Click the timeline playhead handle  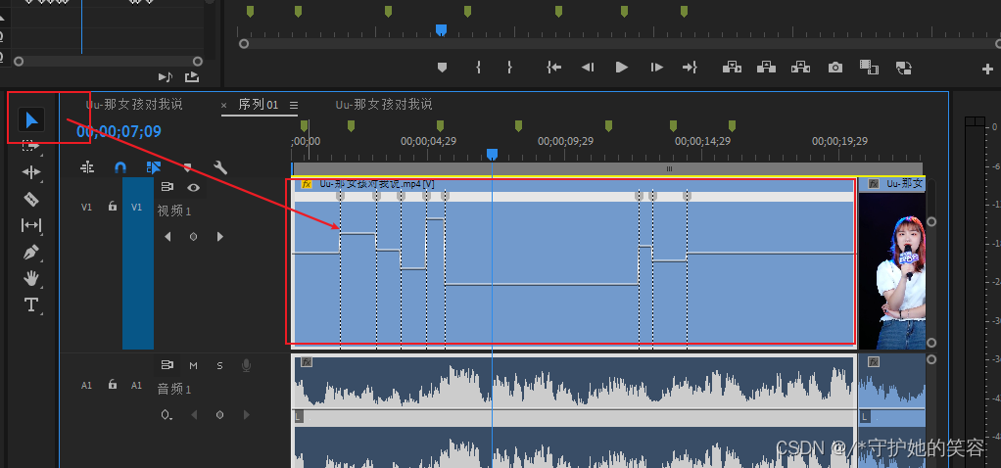coord(493,154)
